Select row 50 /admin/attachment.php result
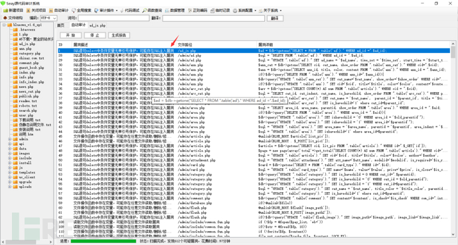The image size is (458, 245). pyautogui.click(x=254, y=160)
